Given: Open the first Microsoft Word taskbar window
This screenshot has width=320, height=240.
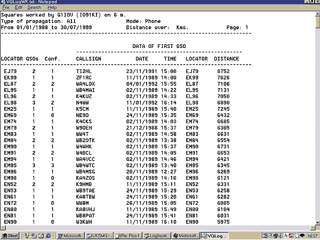Looking at the screenshot, I should [70, 236].
